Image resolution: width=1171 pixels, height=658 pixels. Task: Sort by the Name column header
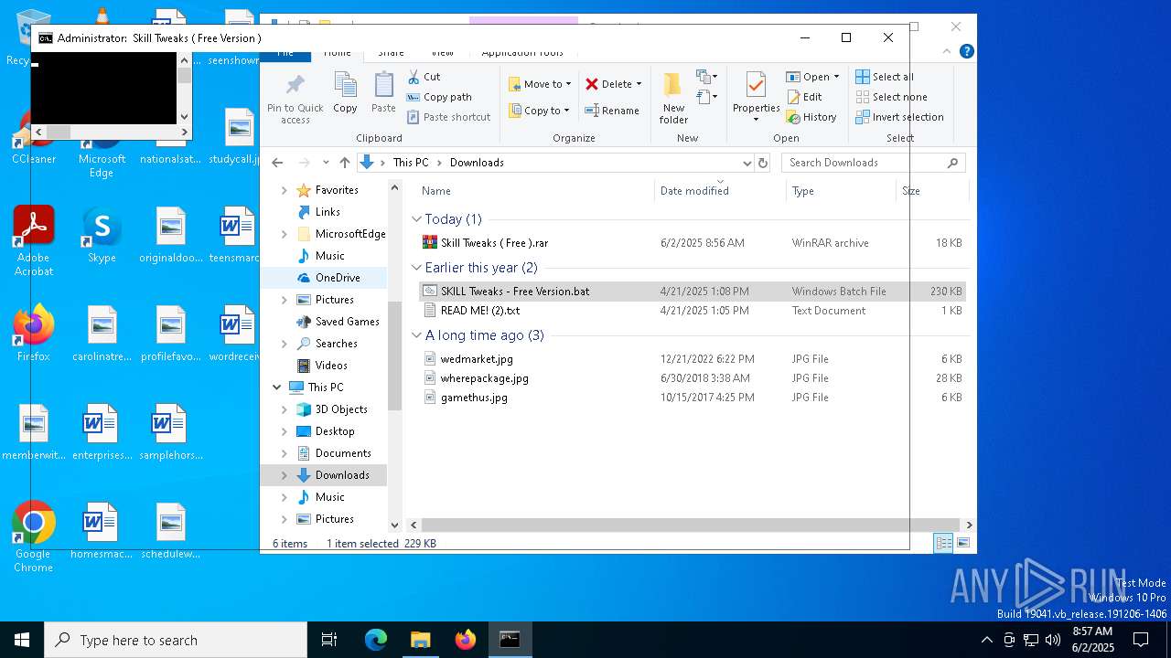click(x=536, y=191)
